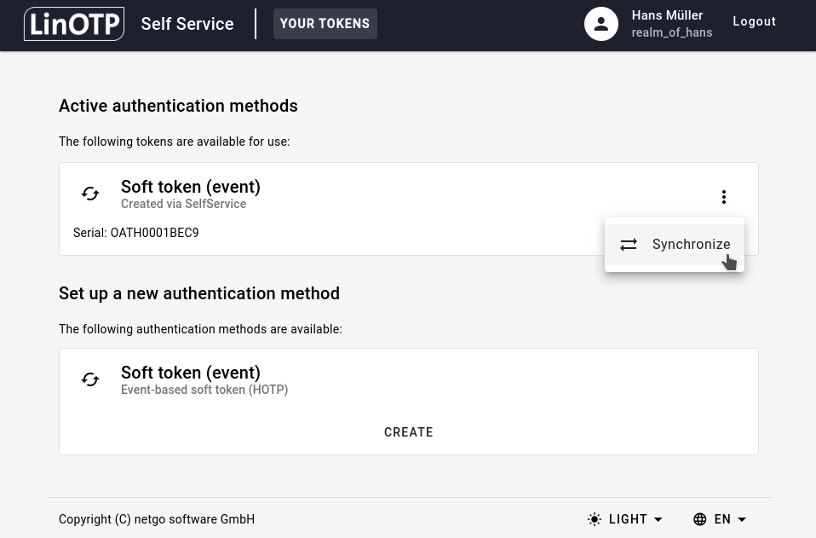Click the serial number OATH0001BEC9
Screen dimensions: 816x538
click(x=154, y=233)
